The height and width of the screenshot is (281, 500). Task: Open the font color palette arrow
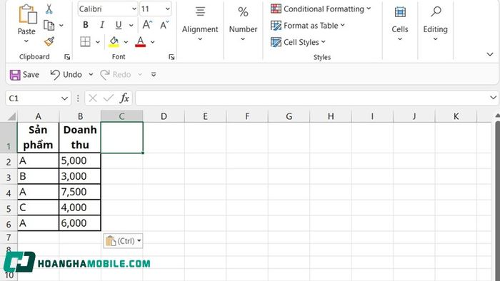click(x=152, y=41)
